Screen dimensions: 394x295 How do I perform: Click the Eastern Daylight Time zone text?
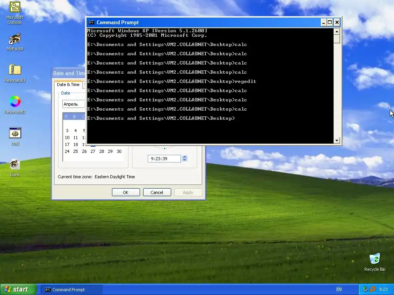tap(115, 177)
